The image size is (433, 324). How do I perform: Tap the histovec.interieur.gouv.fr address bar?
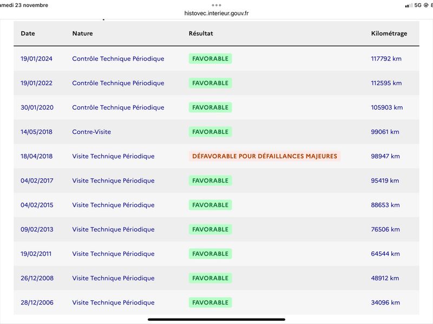[x=216, y=13]
